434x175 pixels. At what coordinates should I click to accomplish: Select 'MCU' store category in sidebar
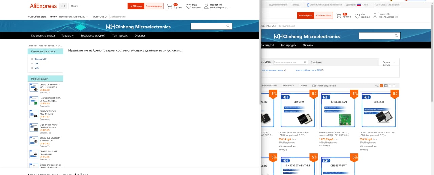coord(37,68)
